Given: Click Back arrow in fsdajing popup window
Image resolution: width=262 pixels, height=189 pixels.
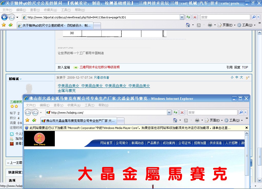Looking at the screenshot, I should pyautogui.click(x=28, y=112).
